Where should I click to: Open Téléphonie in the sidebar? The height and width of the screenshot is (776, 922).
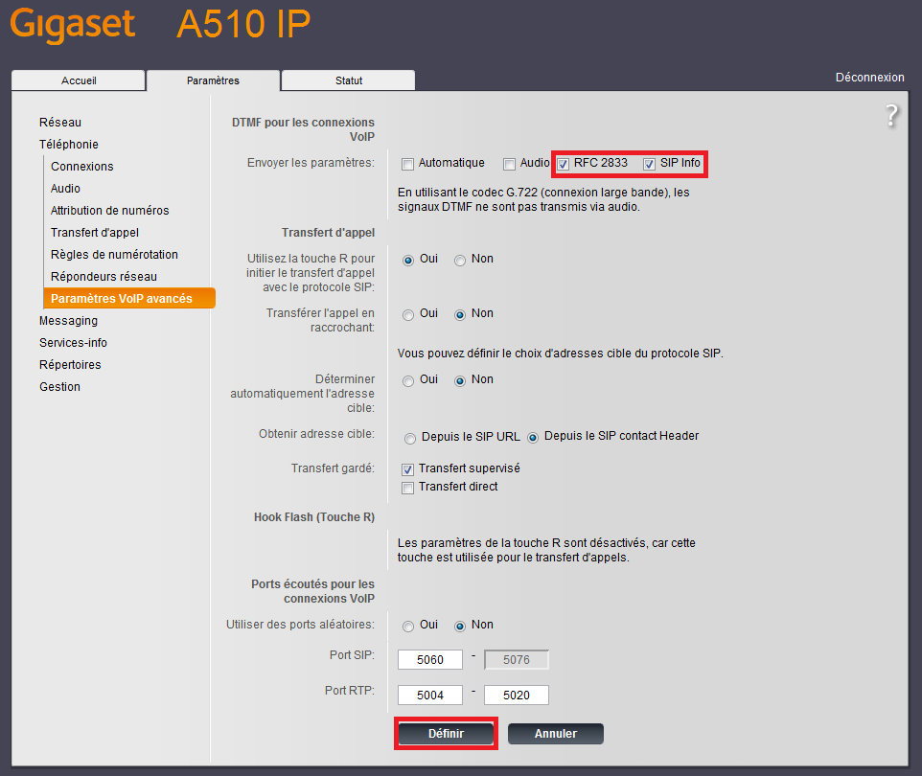coord(69,144)
